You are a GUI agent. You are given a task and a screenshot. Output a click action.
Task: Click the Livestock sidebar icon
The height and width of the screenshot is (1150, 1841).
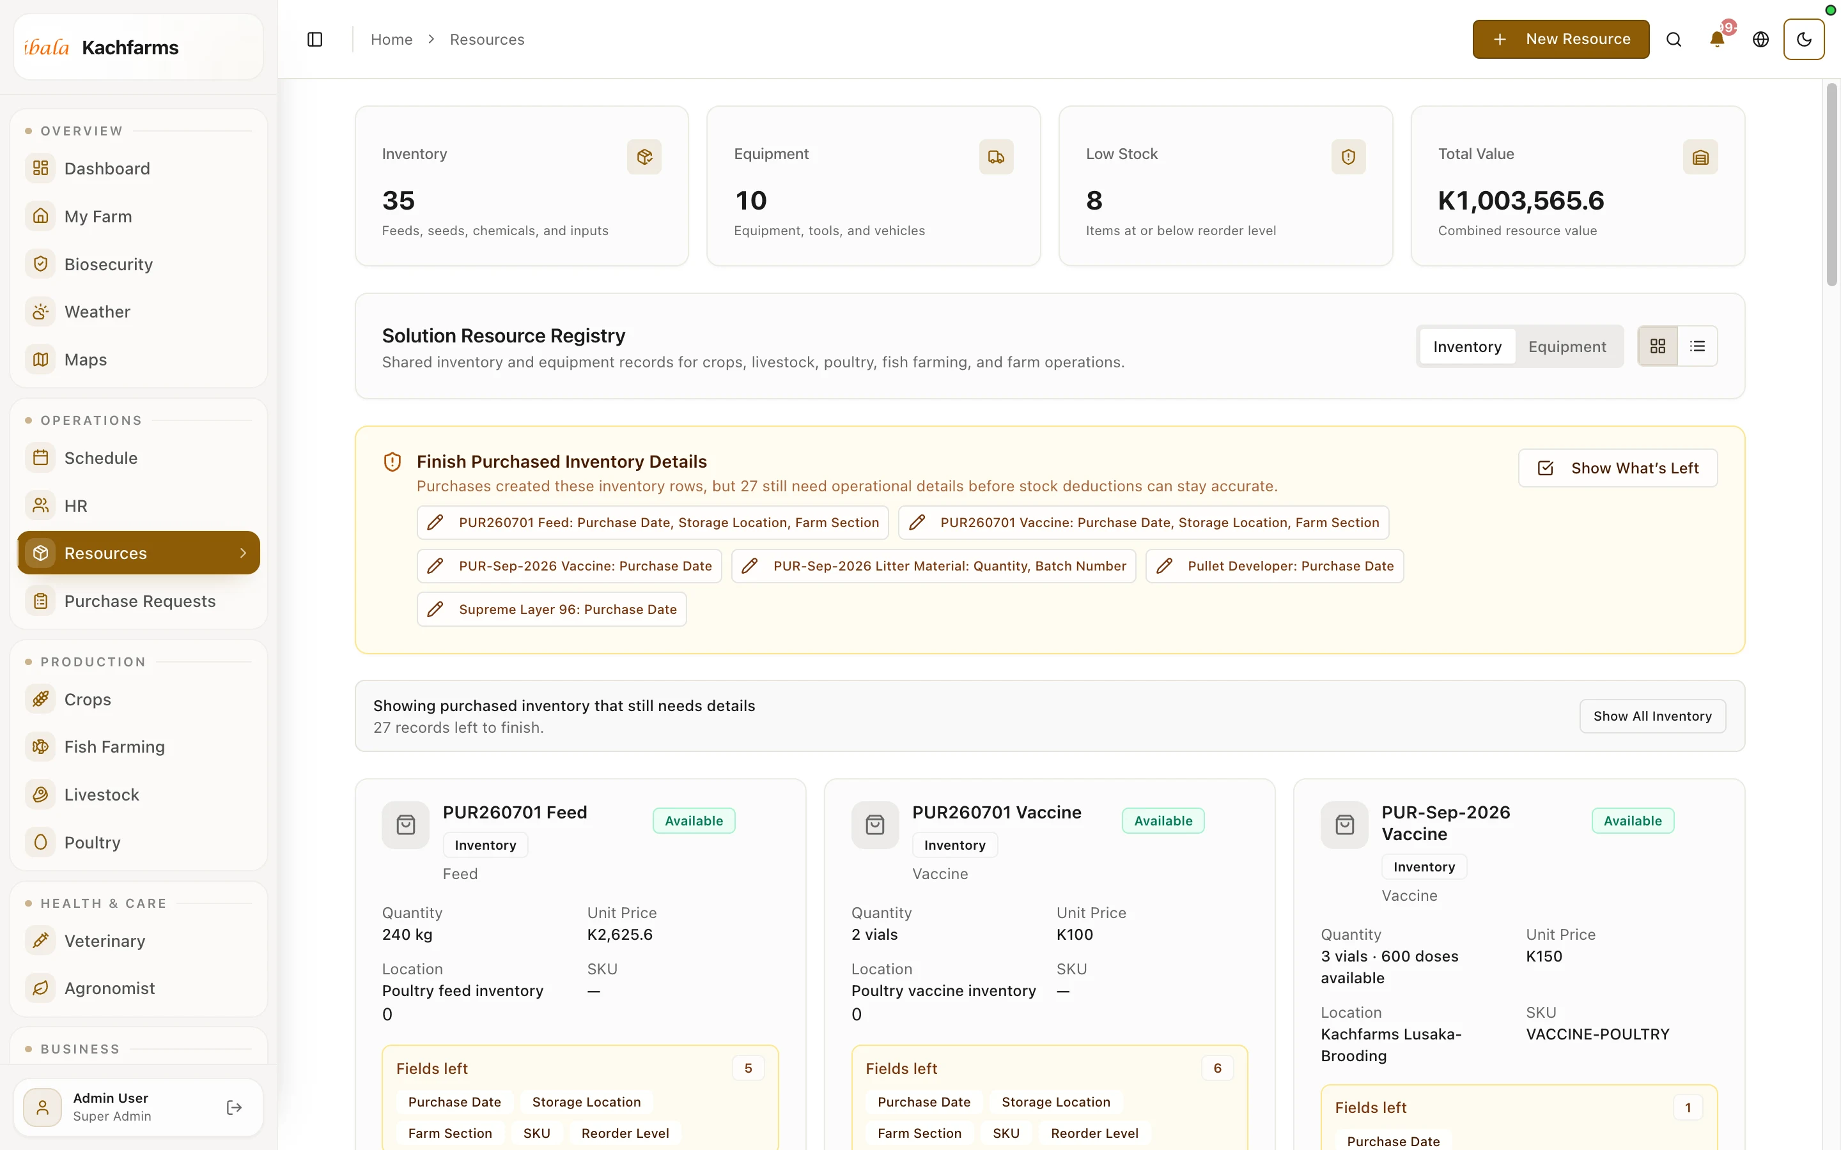(40, 795)
